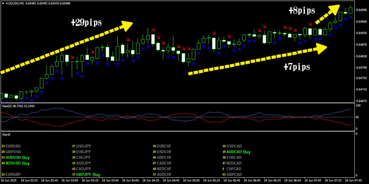Click the 0.64755 price axis label
Screen dimensions: 369x184
tap(361, 78)
